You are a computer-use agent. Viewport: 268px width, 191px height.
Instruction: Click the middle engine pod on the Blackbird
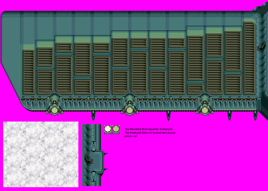[x=130, y=104]
